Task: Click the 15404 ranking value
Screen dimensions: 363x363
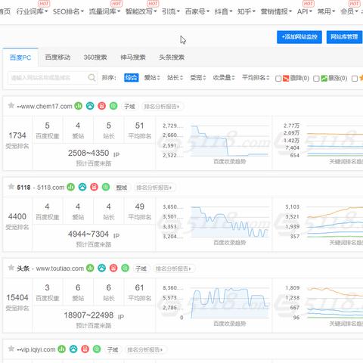Action: pos(17,297)
